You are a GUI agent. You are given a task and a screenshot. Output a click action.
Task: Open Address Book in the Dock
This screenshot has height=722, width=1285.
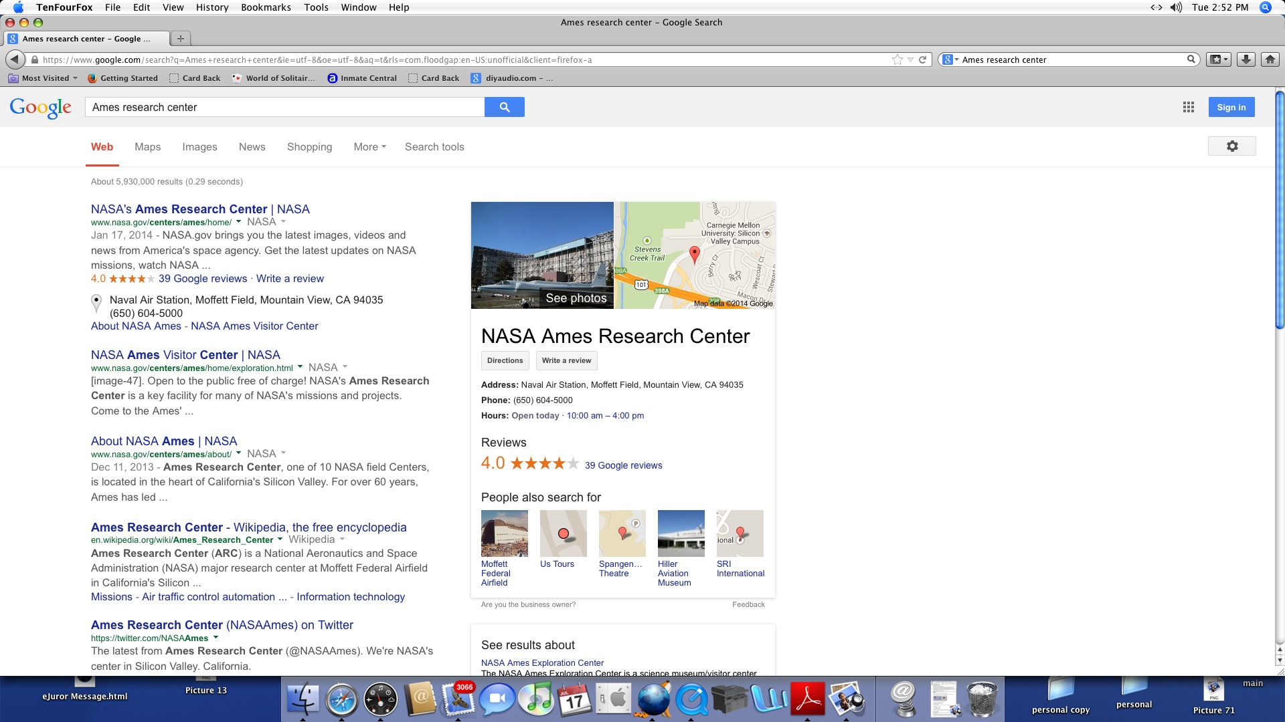point(420,699)
